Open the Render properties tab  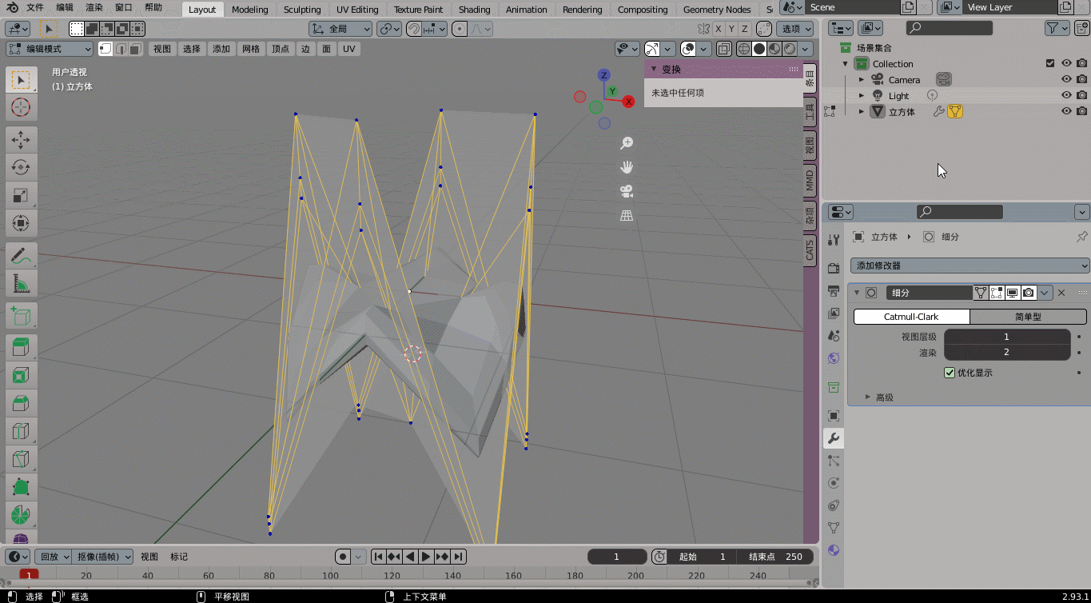pyautogui.click(x=834, y=268)
